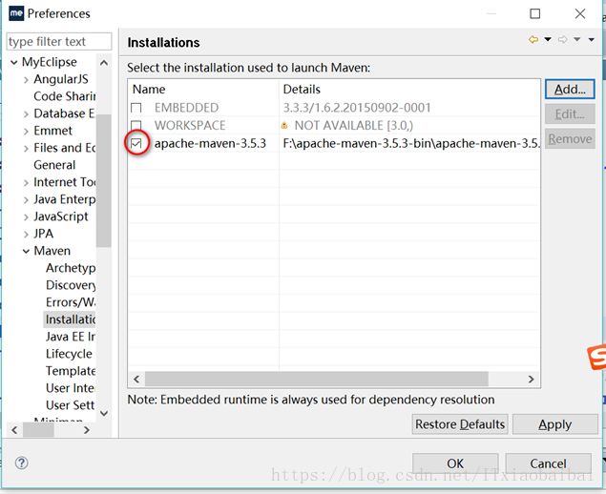Click the help question mark icon
This screenshot has width=606, height=494.
[21, 463]
